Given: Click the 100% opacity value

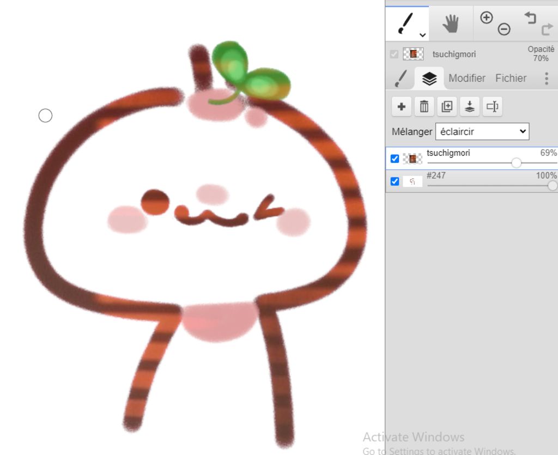Looking at the screenshot, I should pos(547,175).
